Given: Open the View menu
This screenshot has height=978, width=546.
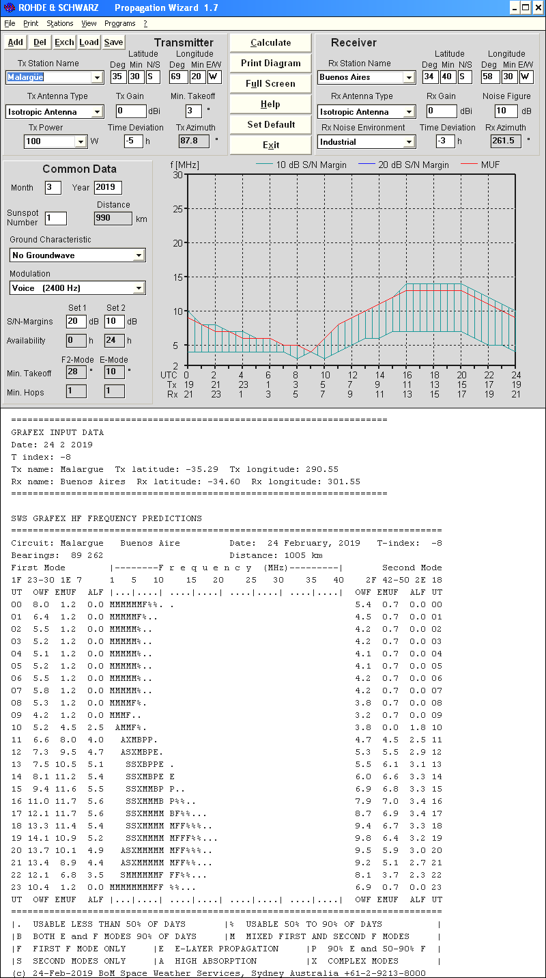Looking at the screenshot, I should tap(89, 23).
